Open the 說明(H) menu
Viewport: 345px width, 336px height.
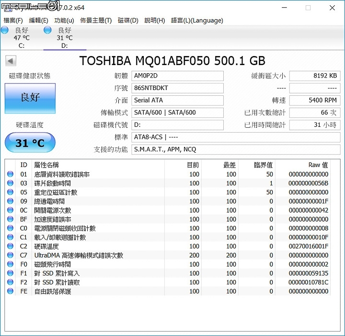click(155, 21)
